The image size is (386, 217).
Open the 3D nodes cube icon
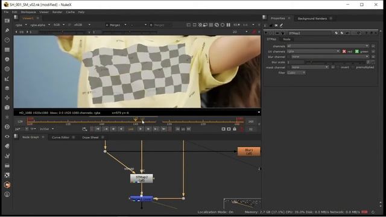[x=7, y=107]
